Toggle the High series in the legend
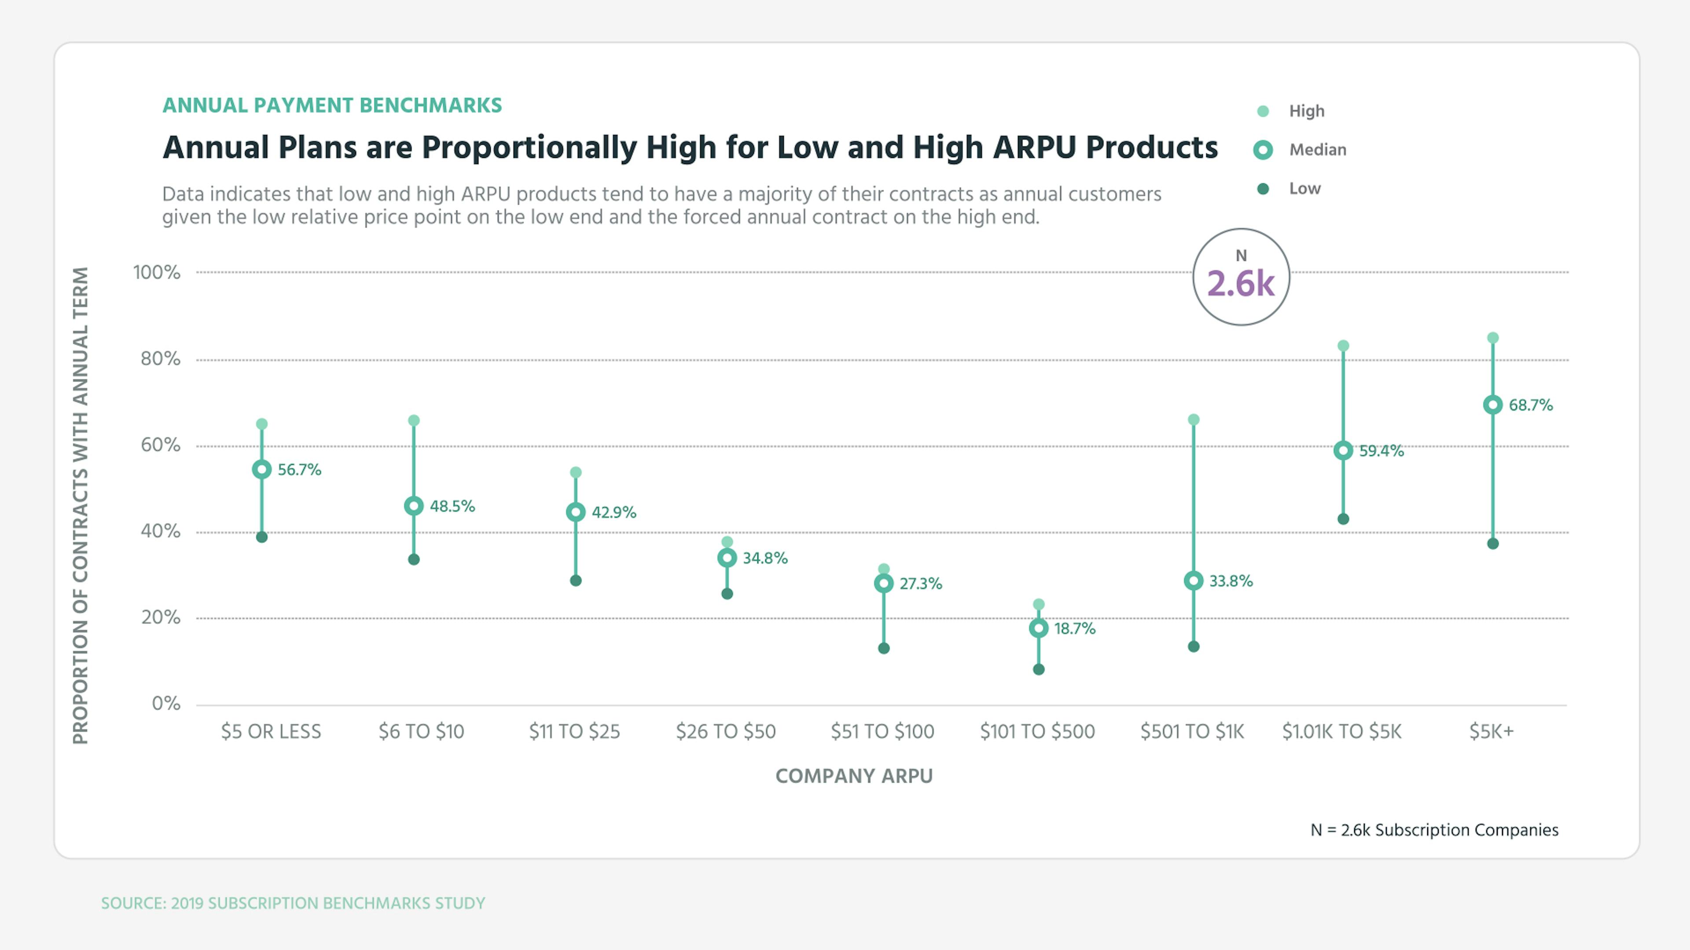The width and height of the screenshot is (1690, 950). point(1305,111)
